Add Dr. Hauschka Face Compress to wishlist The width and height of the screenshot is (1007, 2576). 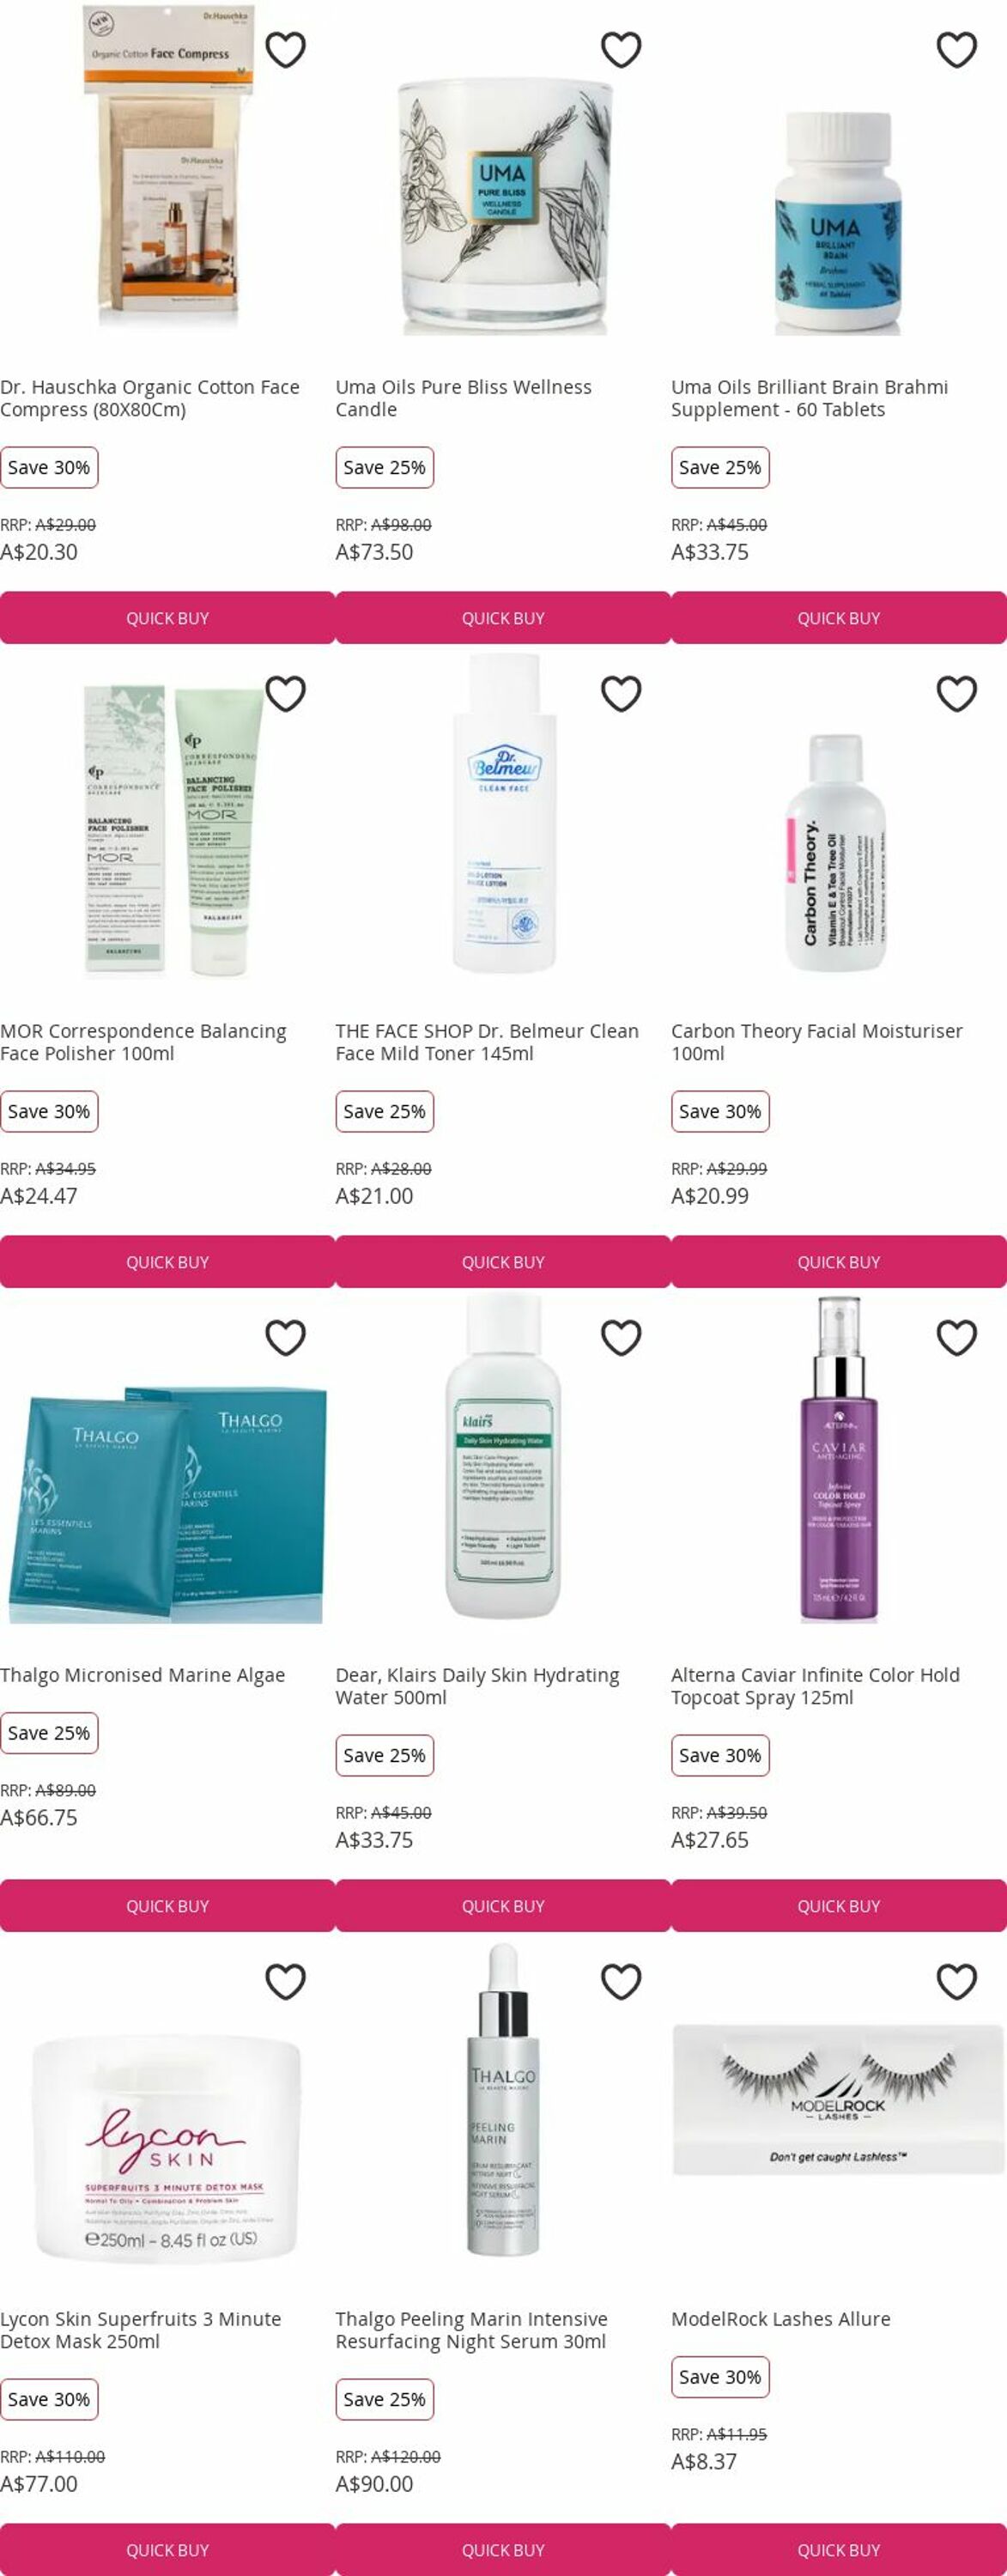[285, 50]
